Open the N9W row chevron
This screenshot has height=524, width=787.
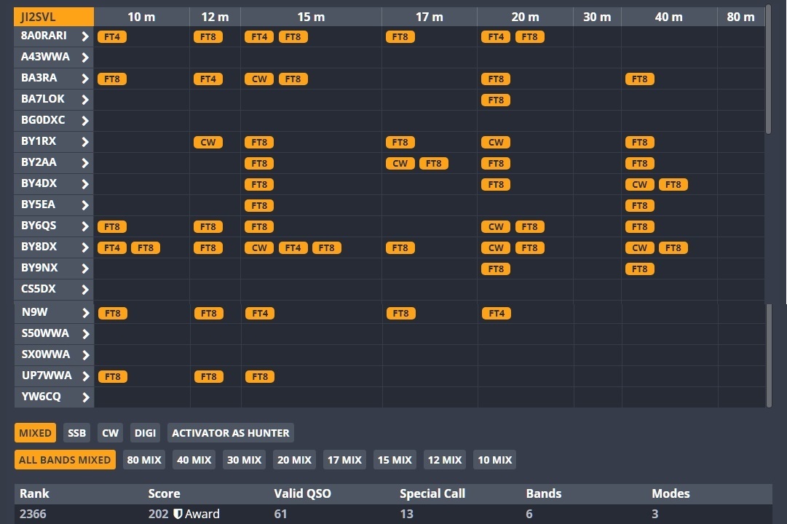point(85,313)
